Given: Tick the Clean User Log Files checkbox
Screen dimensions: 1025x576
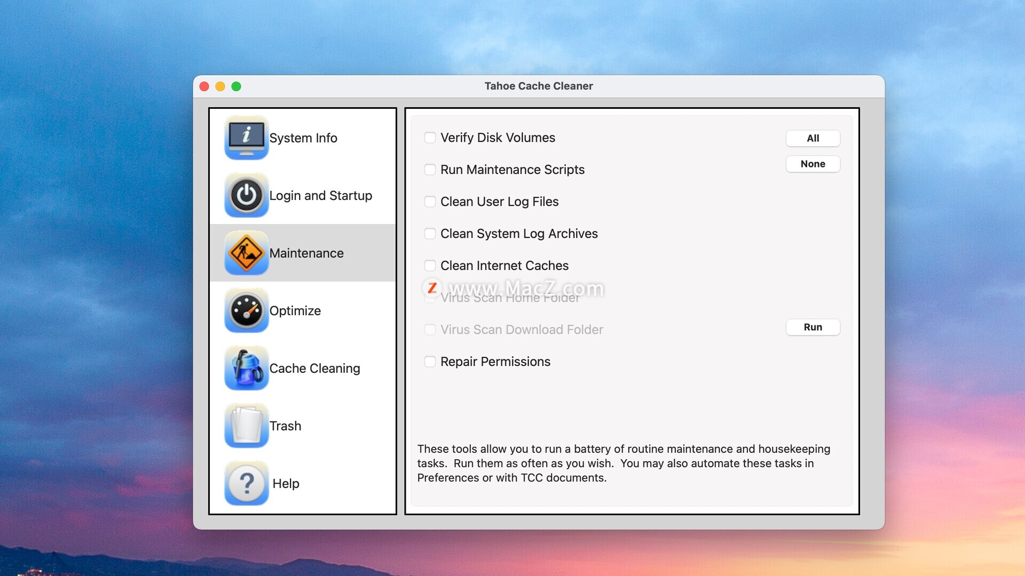Looking at the screenshot, I should coord(430,202).
